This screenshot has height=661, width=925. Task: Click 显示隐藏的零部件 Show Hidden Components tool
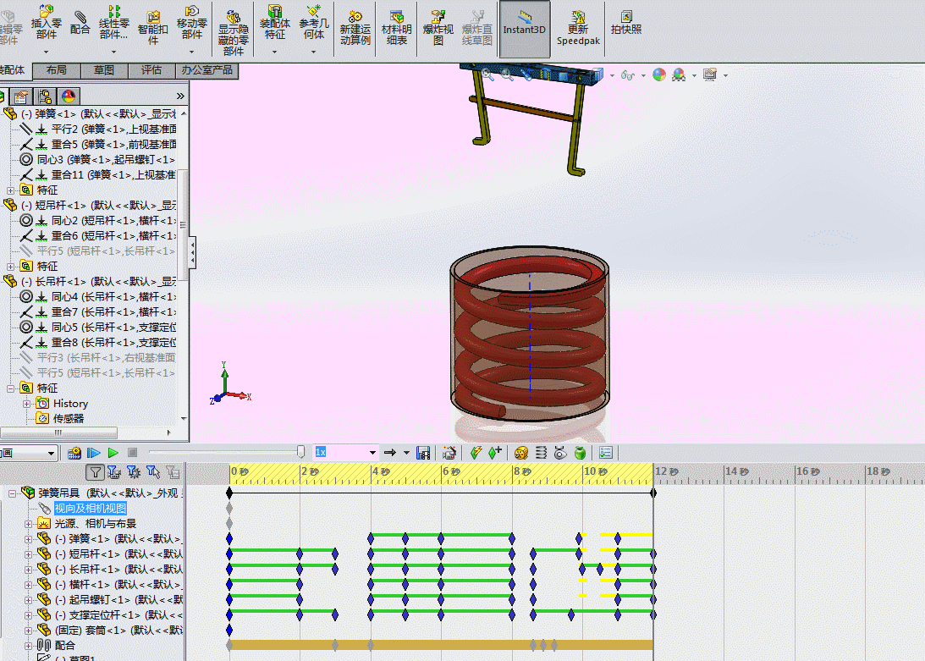[x=233, y=30]
